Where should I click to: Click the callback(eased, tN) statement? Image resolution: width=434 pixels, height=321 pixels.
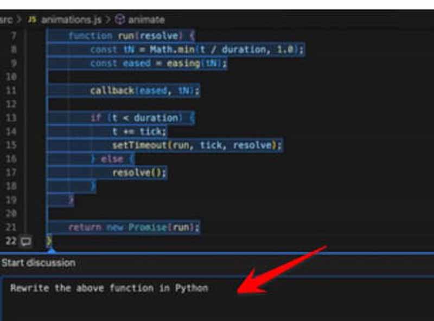pyautogui.click(x=144, y=91)
